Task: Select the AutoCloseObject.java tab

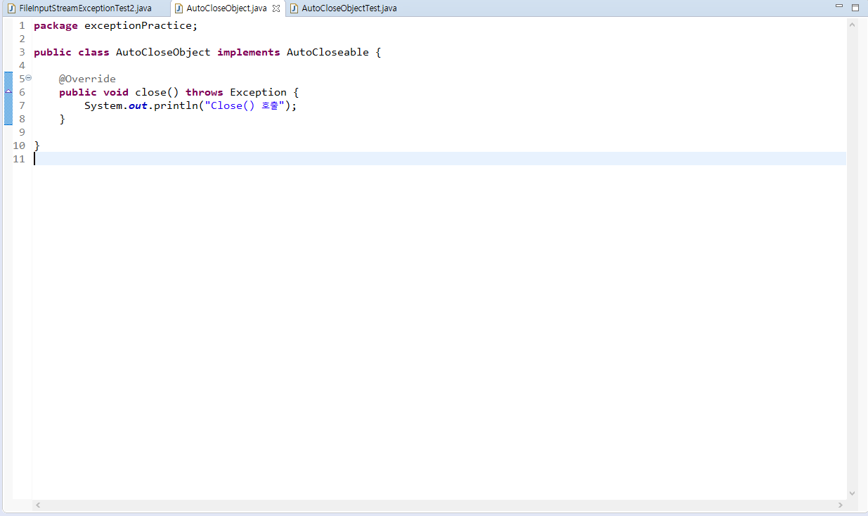Action: (x=226, y=8)
